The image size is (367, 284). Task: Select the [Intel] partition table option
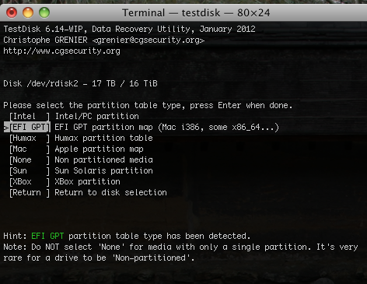coord(30,117)
